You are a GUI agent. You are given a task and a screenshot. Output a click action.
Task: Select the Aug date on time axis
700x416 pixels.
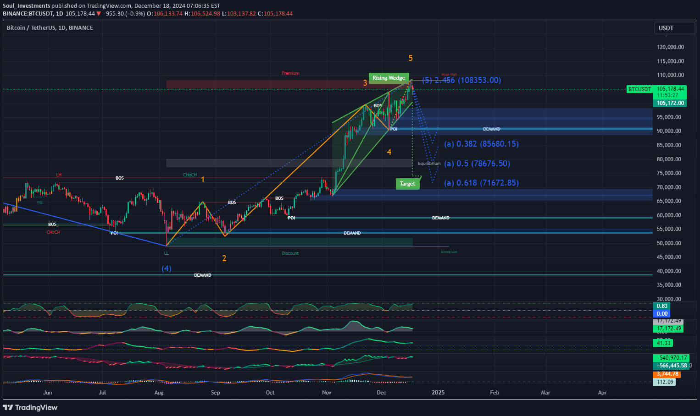click(x=159, y=393)
